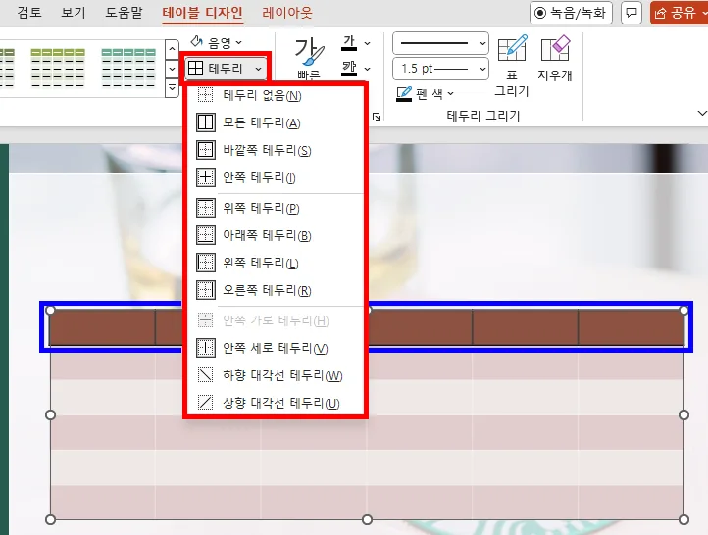Click the right border icon beside 오른쪽 테두리

click(x=206, y=290)
